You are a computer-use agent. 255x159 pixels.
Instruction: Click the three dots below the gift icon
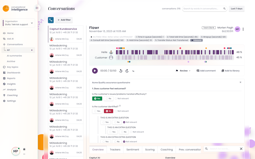point(24,154)
